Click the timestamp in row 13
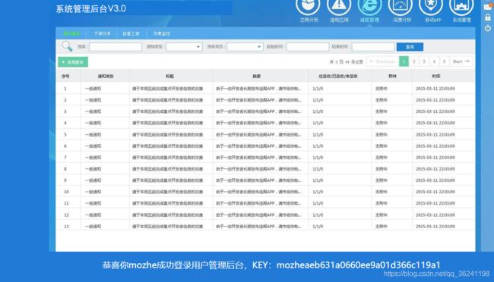 [x=435, y=227]
